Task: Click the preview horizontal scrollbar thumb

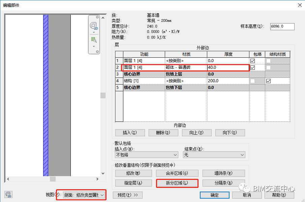Action: coord(53,179)
